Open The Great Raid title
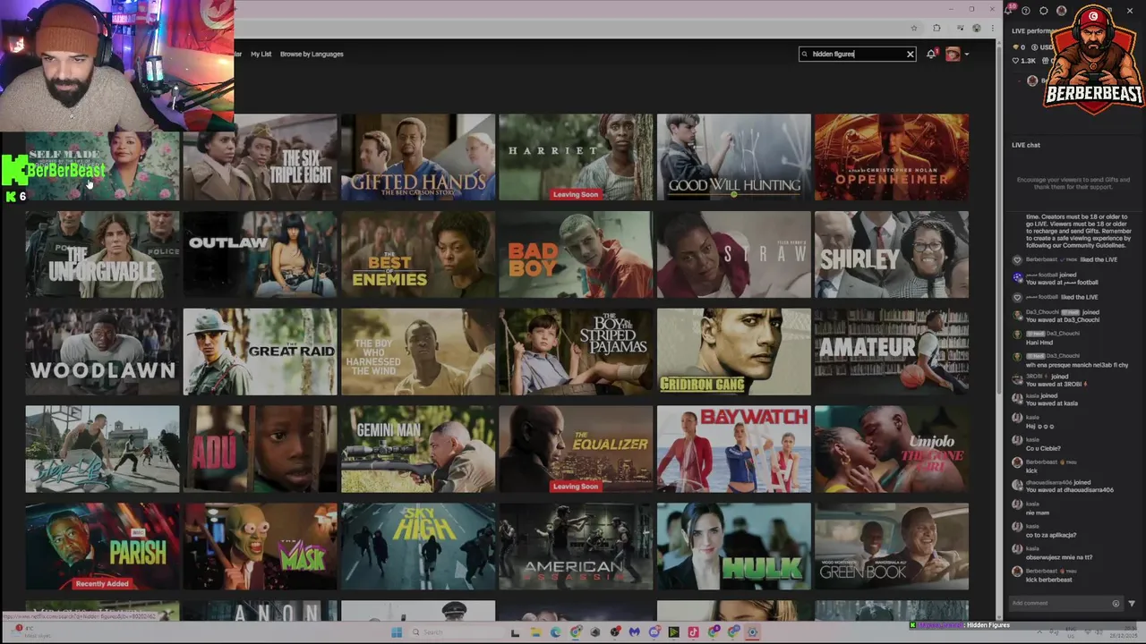This screenshot has width=1146, height=644. coord(261,352)
